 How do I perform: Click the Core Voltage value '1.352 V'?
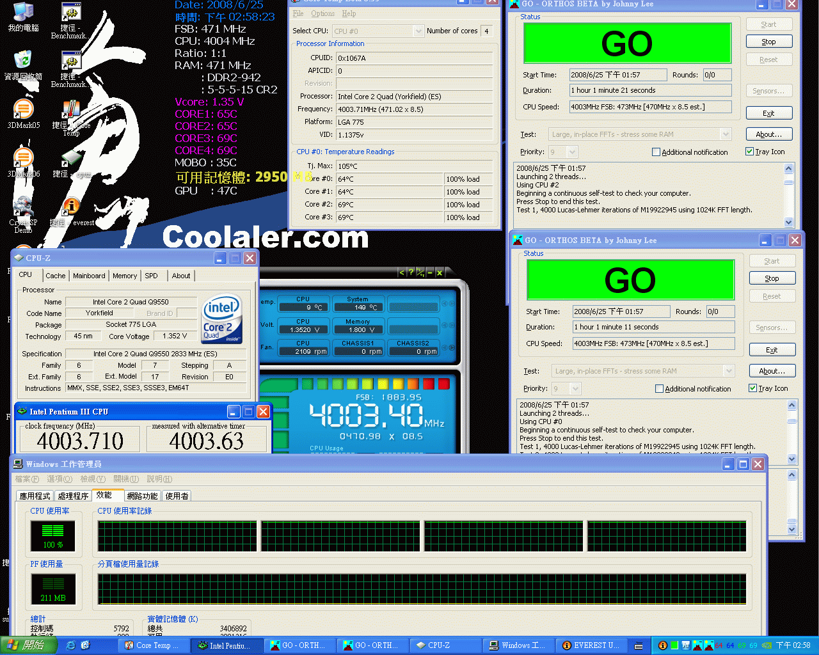click(175, 336)
